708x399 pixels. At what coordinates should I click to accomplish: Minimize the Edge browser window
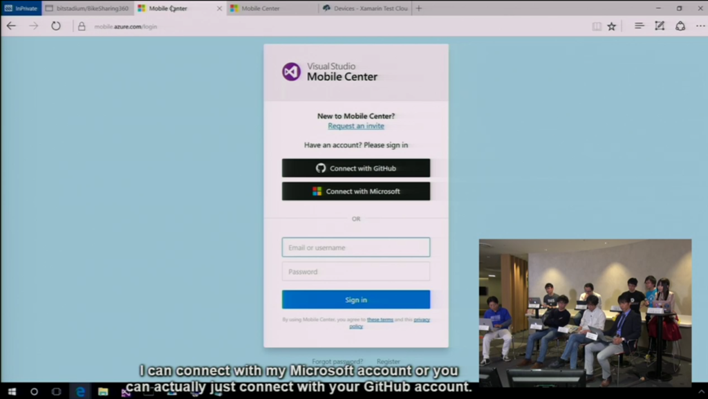(x=658, y=8)
